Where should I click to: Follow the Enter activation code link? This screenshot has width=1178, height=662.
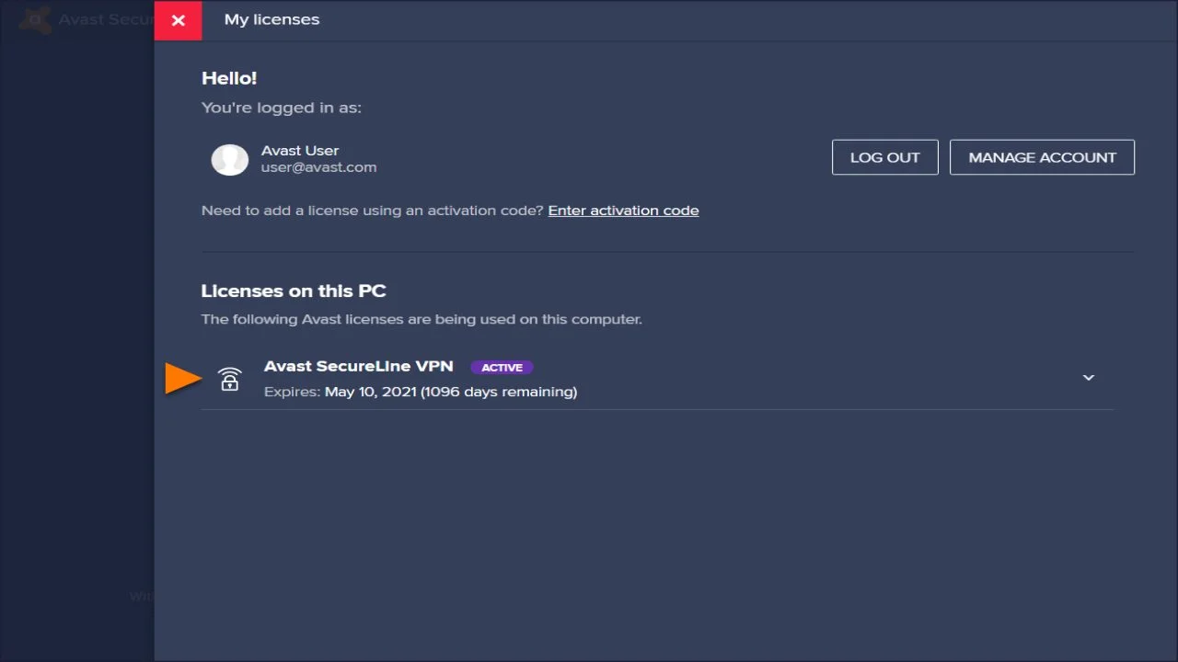coord(623,211)
